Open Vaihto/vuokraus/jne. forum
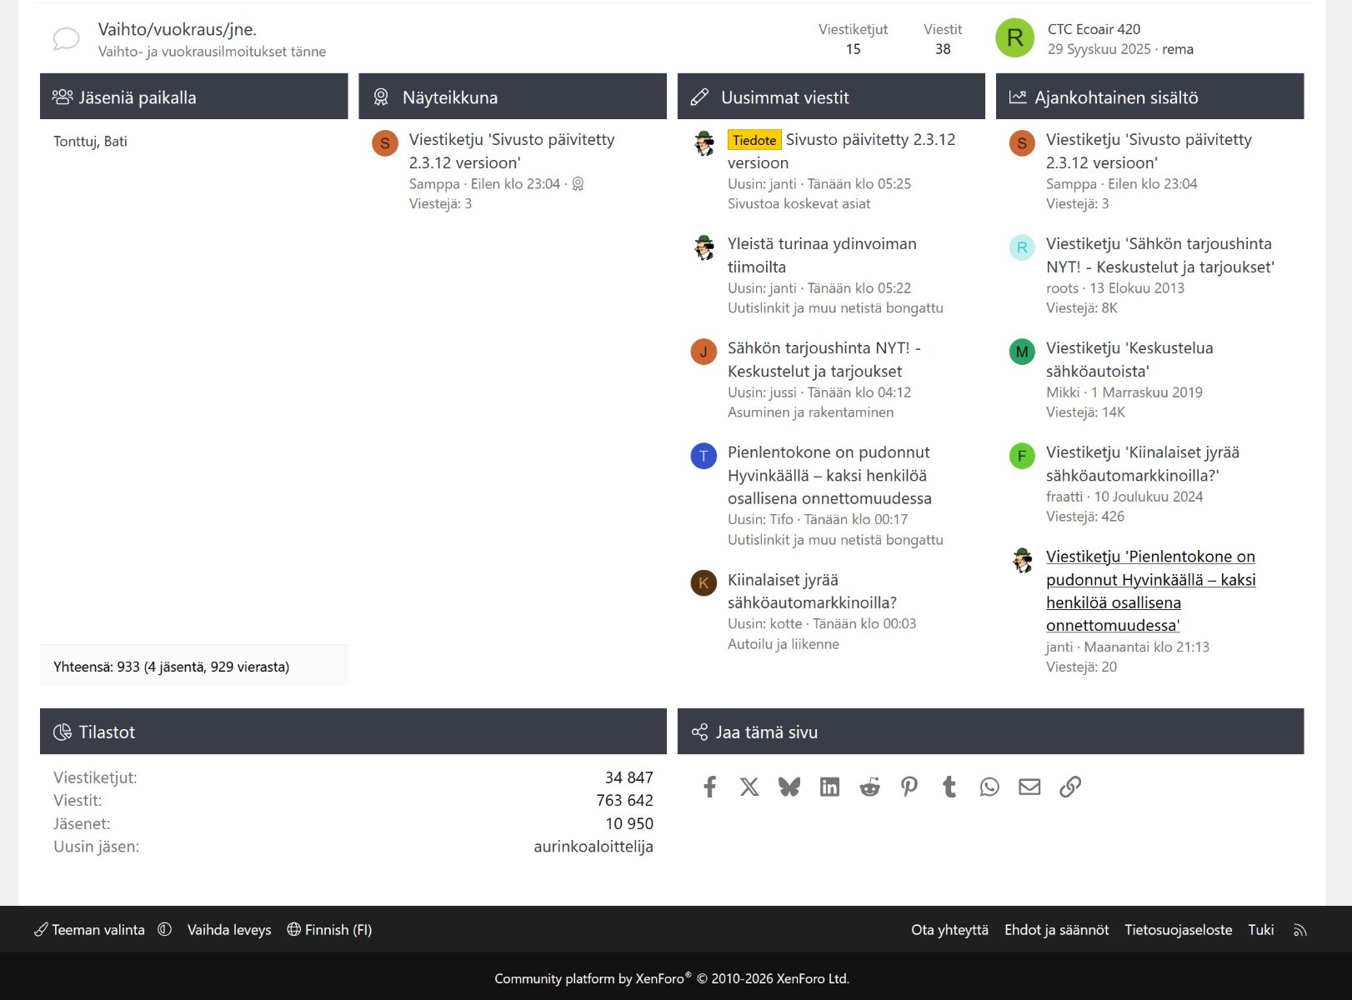This screenshot has height=1000, width=1352. point(178,29)
